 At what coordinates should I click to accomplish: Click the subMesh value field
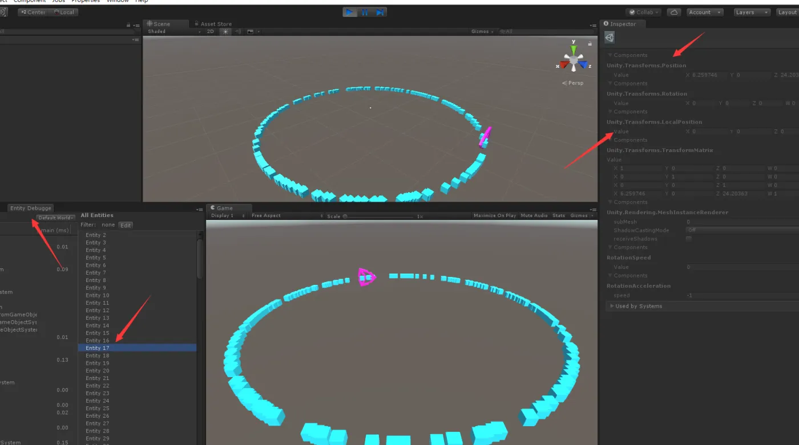(x=742, y=222)
